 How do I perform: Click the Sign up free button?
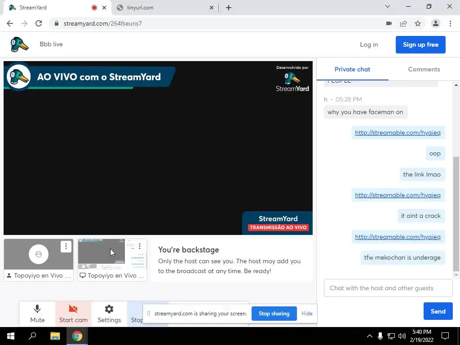420,44
